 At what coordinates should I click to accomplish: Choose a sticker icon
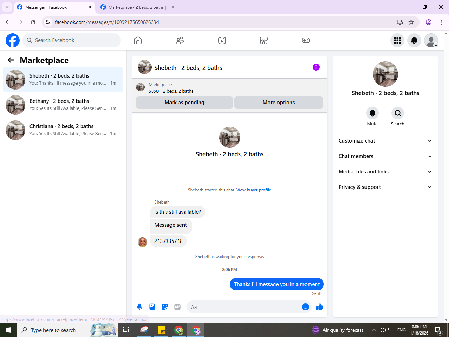coord(165,307)
